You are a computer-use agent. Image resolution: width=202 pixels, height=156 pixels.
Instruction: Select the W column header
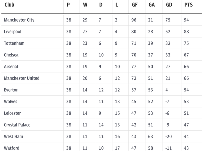pyautogui.click(x=85, y=5)
